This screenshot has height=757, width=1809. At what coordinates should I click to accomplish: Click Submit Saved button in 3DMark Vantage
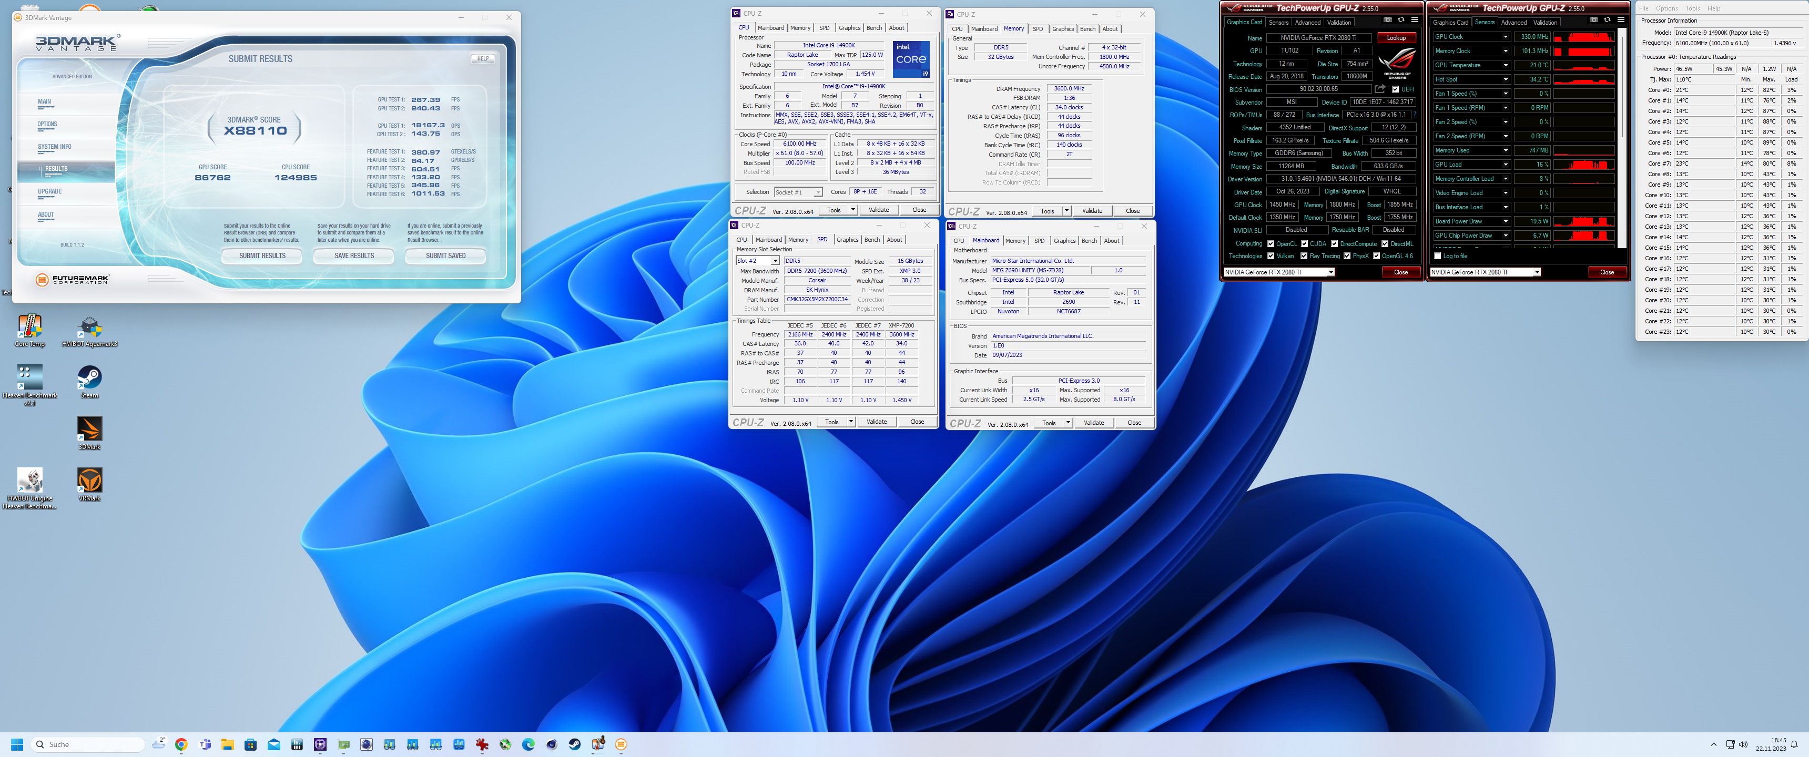point(445,255)
